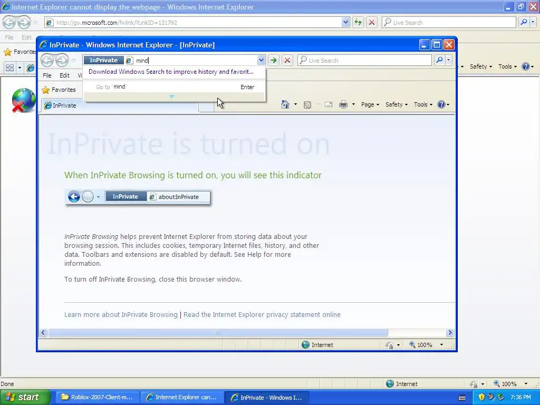Open the Edit menu in the InPrivate window
The height and width of the screenshot is (405, 540).
coord(64,75)
